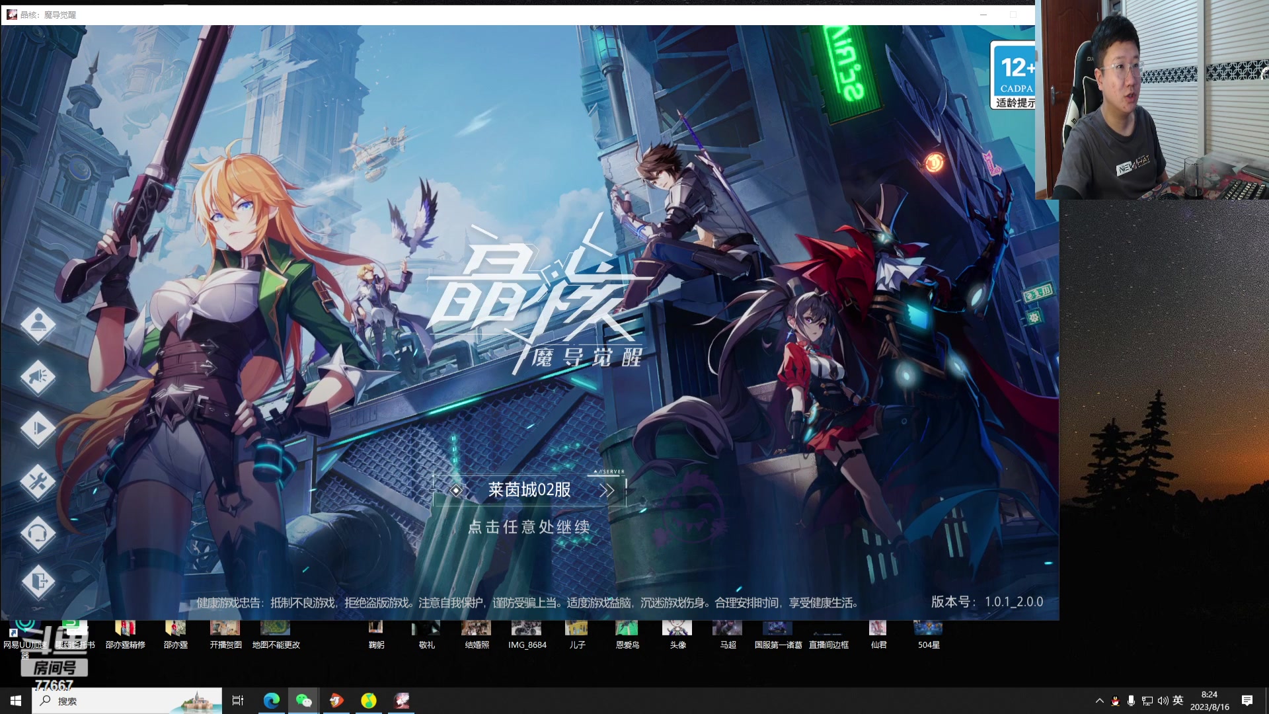The width and height of the screenshot is (1269, 714).
Task: Open WeChat from the taskbar
Action: pos(303,701)
